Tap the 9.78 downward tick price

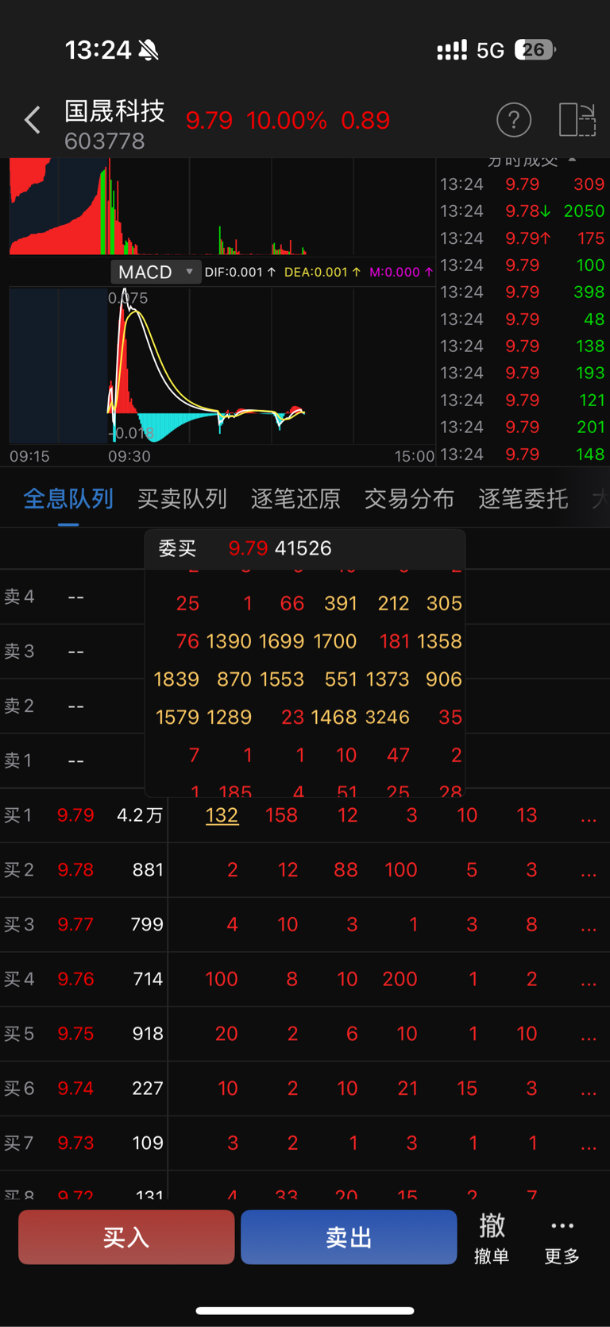coord(528,211)
